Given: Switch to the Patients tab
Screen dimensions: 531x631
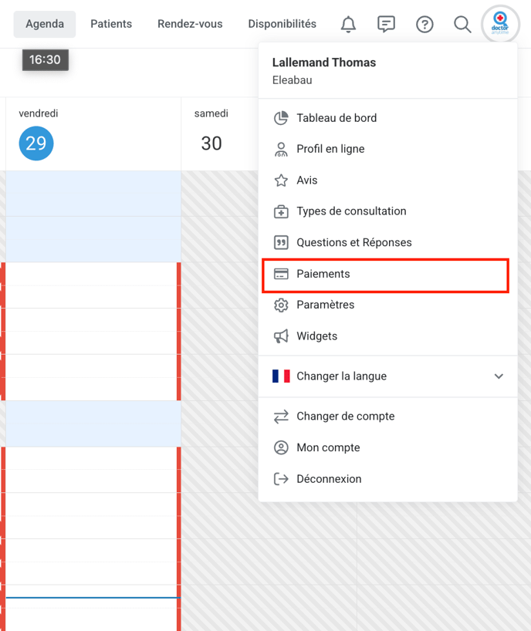Looking at the screenshot, I should click(111, 24).
